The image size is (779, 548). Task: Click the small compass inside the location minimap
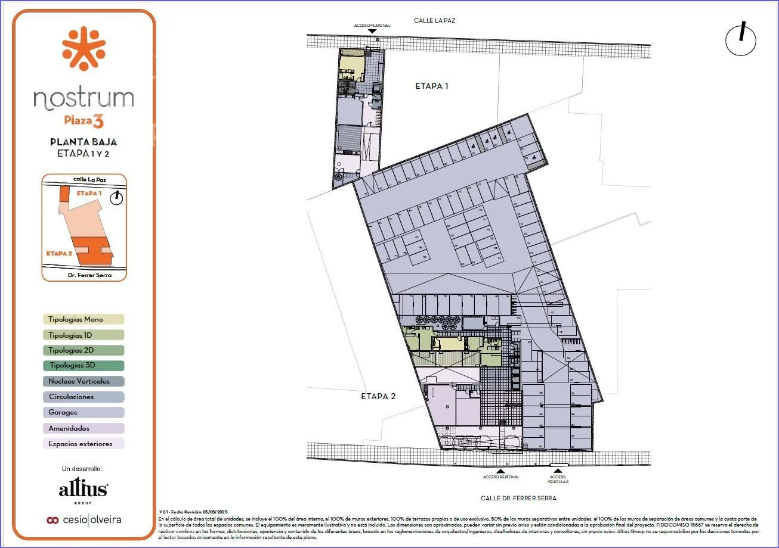pos(116,198)
